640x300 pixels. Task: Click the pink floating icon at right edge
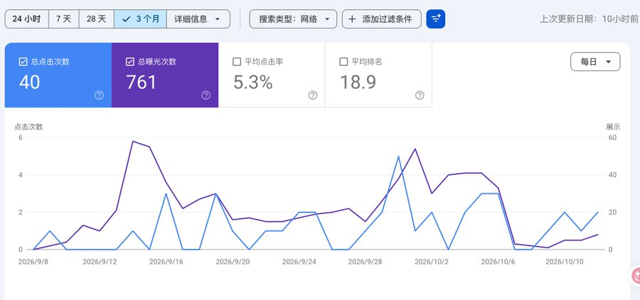point(635,276)
